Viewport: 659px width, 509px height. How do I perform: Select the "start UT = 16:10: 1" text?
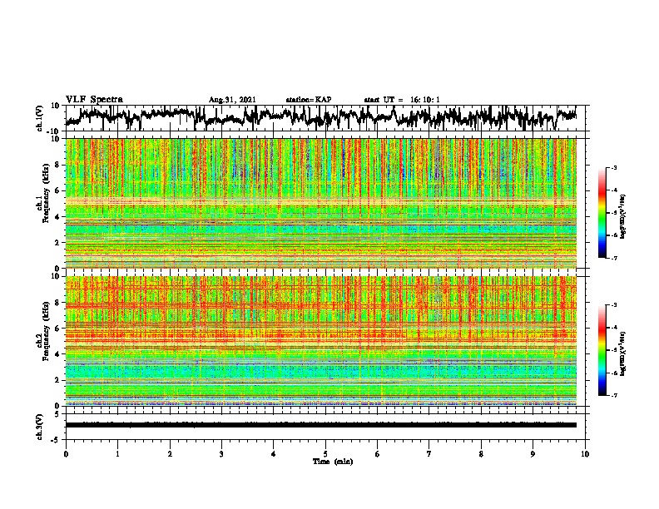click(402, 100)
